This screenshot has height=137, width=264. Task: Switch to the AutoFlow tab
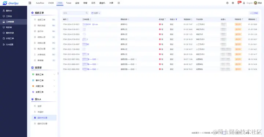coord(40,3)
